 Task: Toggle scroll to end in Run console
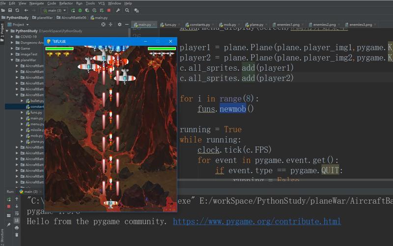[17, 220]
